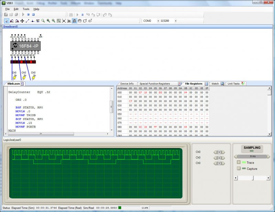The width and height of the screenshot is (275, 212).
Task: Click right arrow of first Ch0 channel
Action: (x=223, y=152)
